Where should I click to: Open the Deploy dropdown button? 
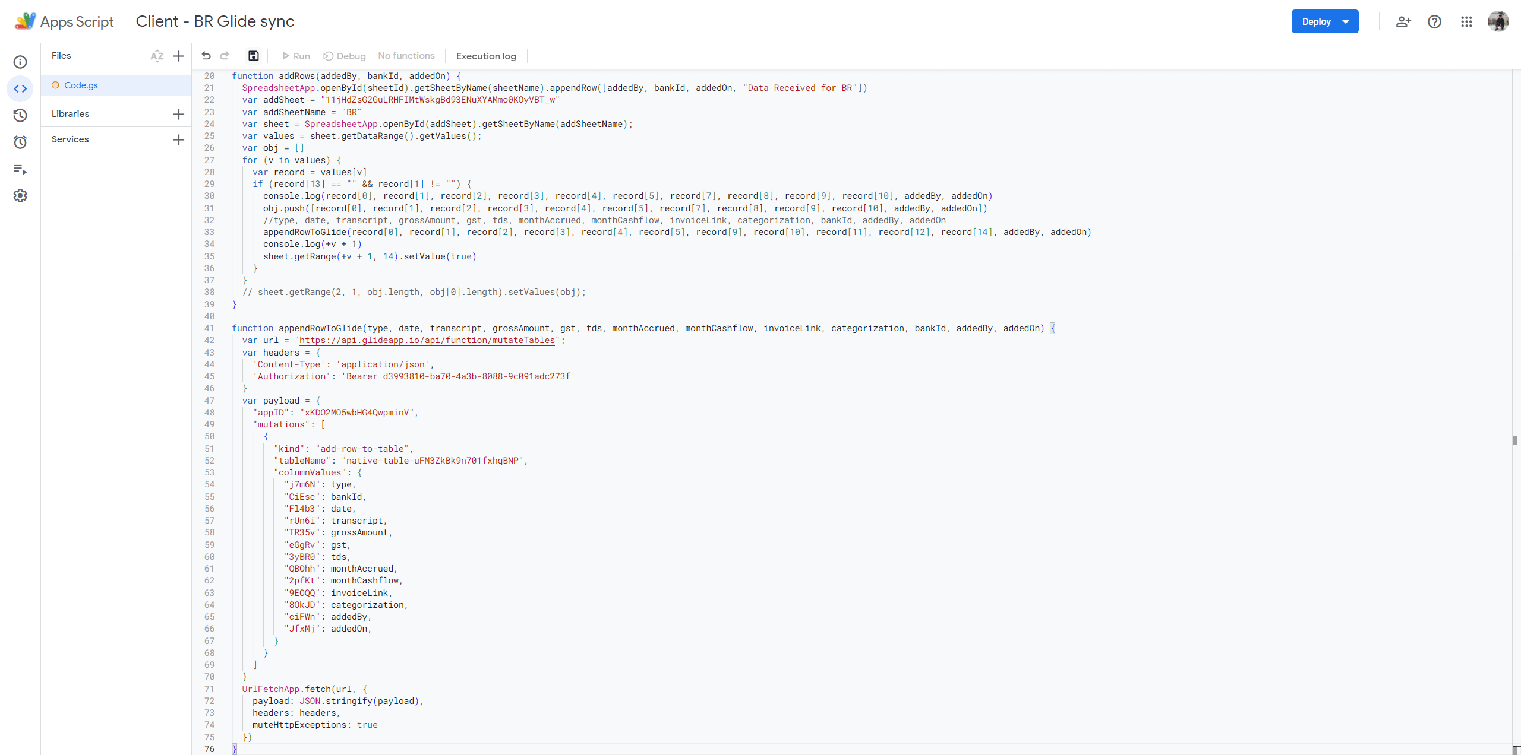pos(1325,21)
